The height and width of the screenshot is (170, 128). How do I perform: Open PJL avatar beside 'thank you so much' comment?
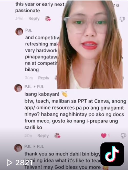18,148
